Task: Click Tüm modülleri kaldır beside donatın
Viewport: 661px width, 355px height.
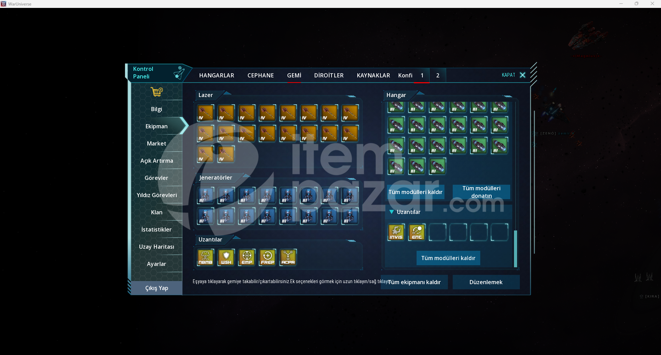Action: (x=416, y=192)
